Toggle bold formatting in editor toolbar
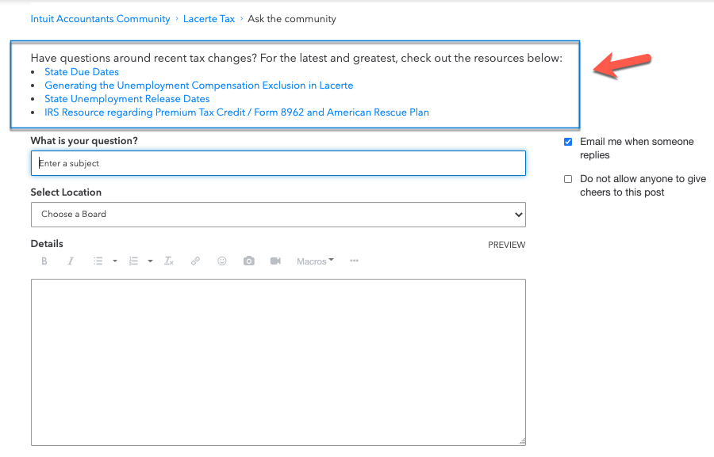The image size is (714, 457). 44,261
